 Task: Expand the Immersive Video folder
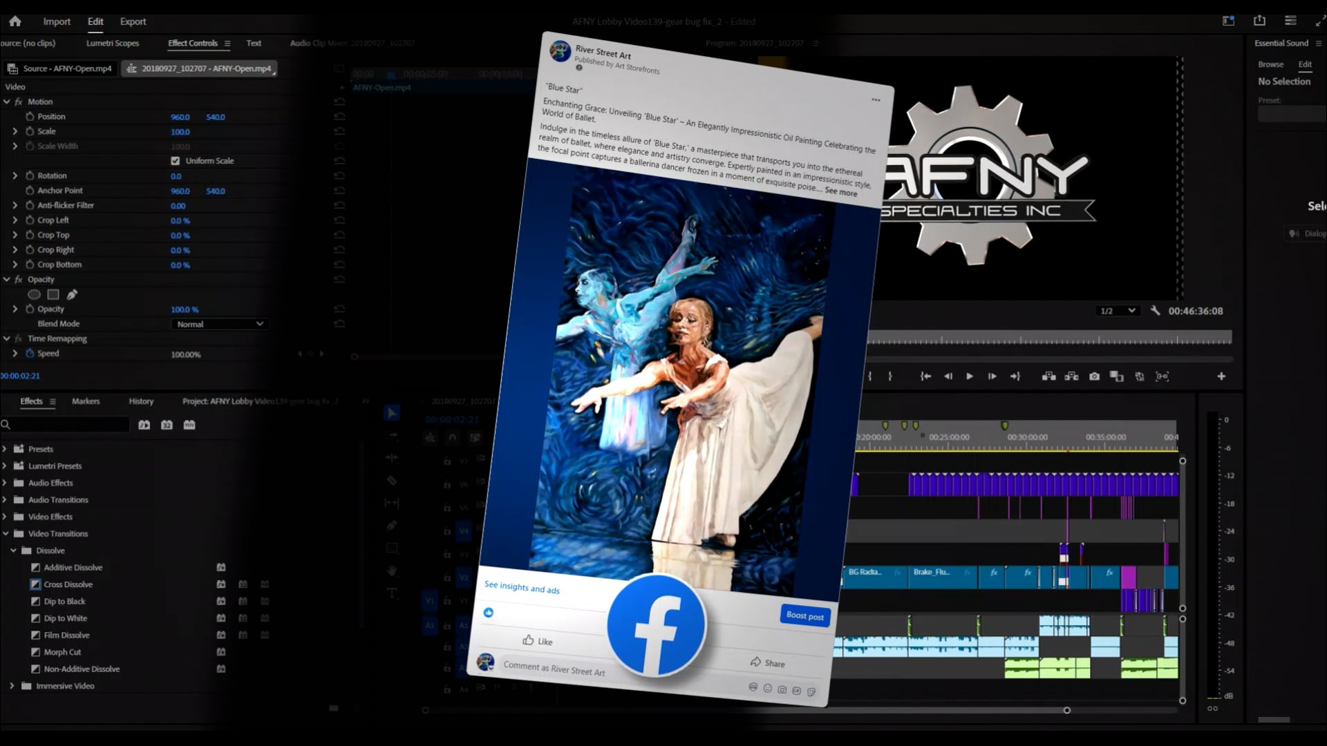(x=12, y=686)
